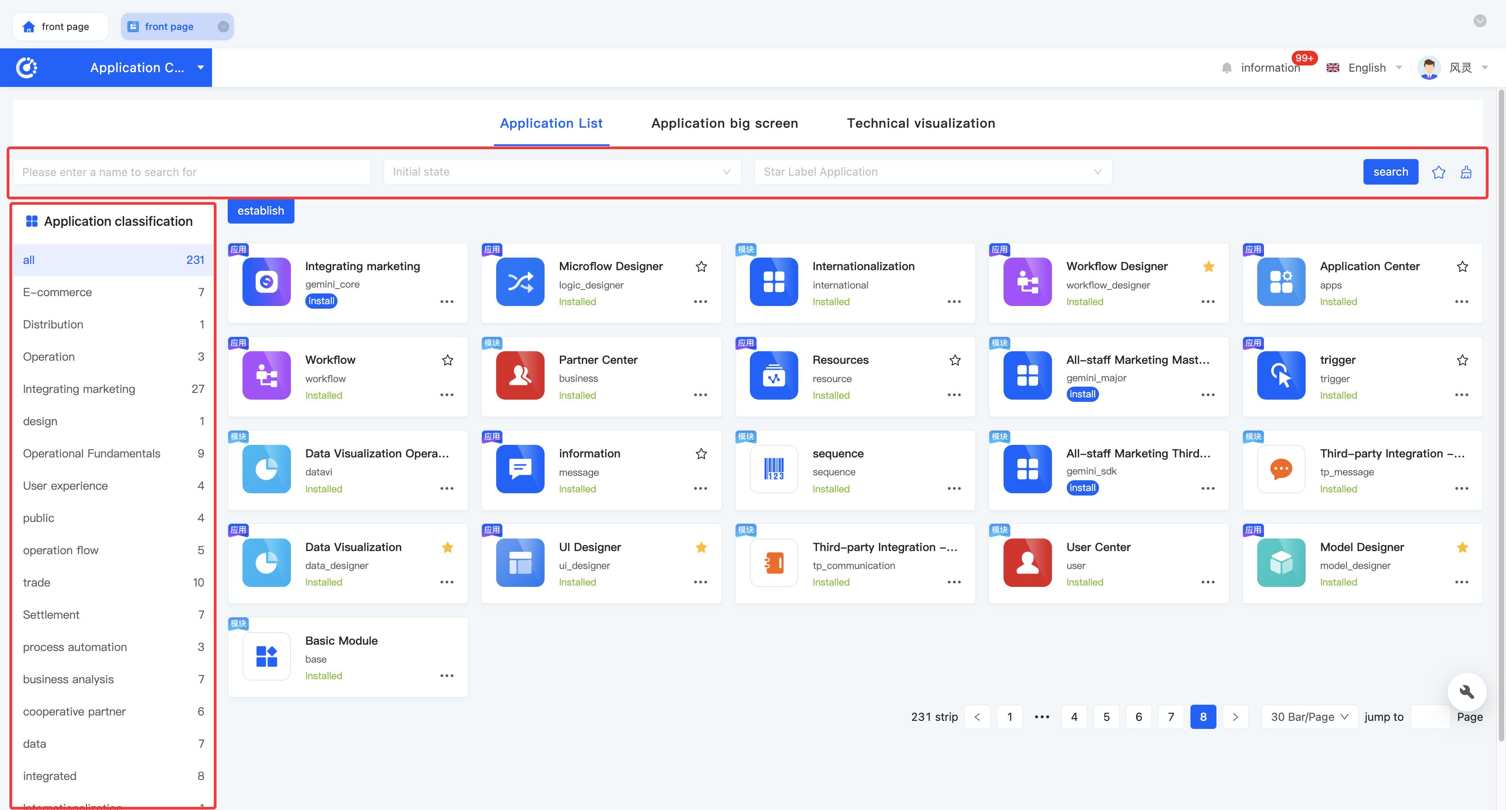Screen dimensions: 1506x810
Task: Star the Application Center app
Action: coord(1462,267)
